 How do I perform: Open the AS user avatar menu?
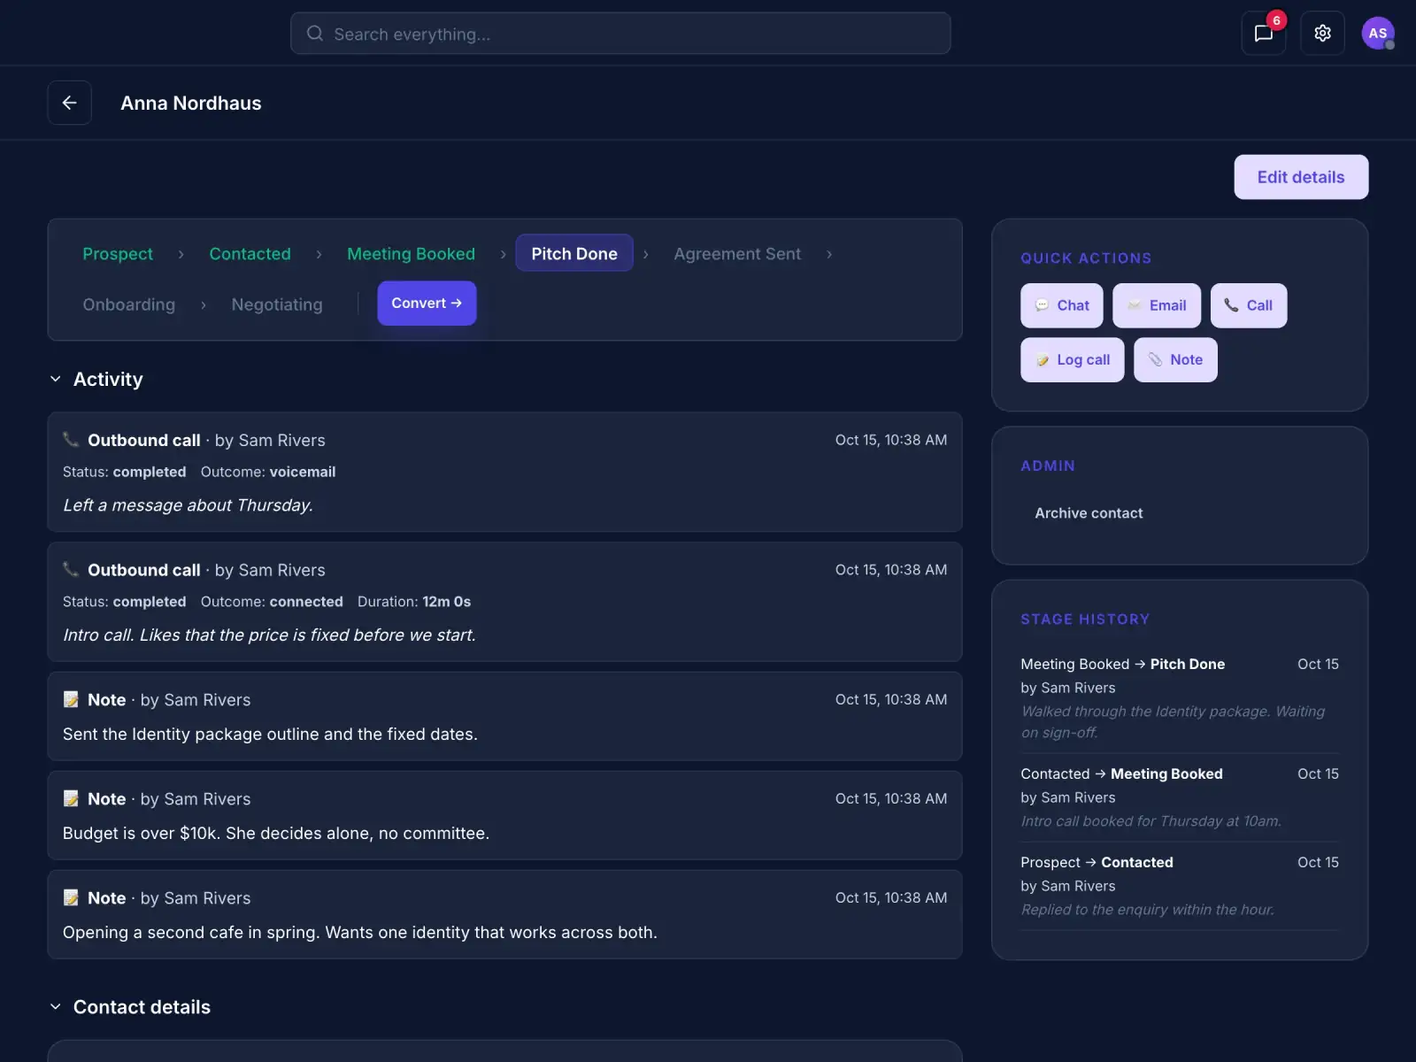(x=1378, y=34)
